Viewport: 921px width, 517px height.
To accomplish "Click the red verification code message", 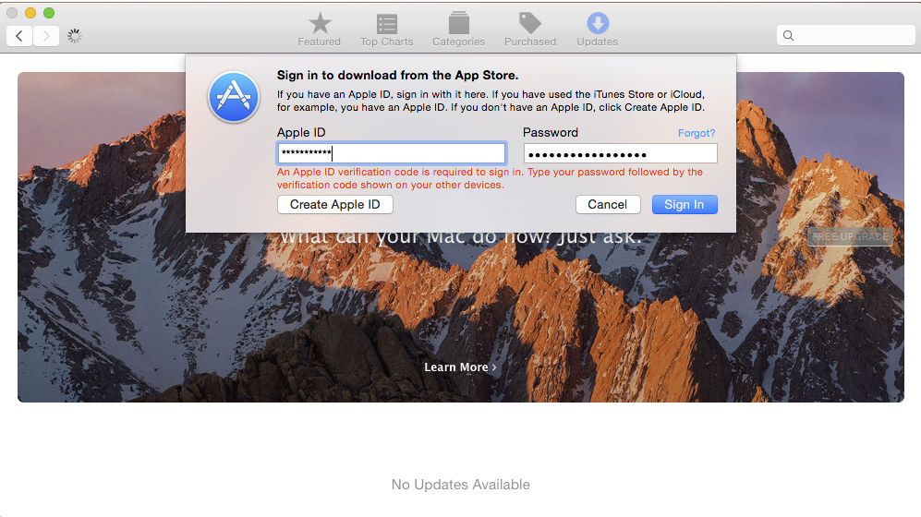I will tap(490, 178).
